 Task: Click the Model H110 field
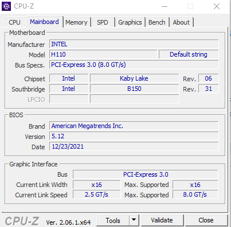[103, 54]
